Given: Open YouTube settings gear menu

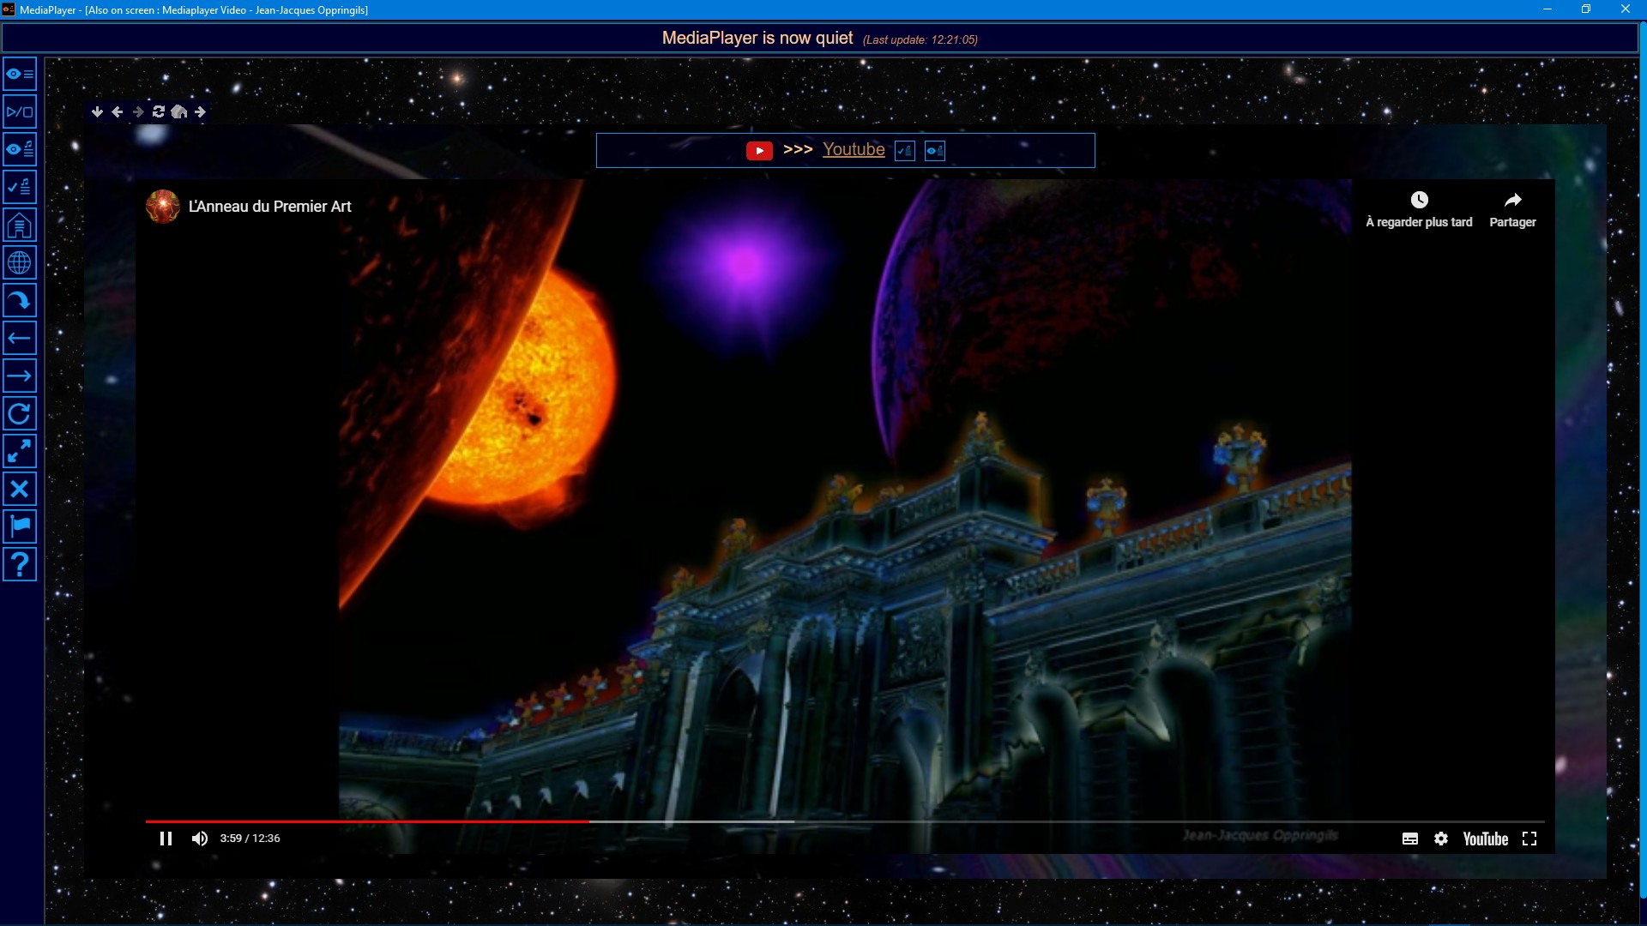Looking at the screenshot, I should [1441, 839].
